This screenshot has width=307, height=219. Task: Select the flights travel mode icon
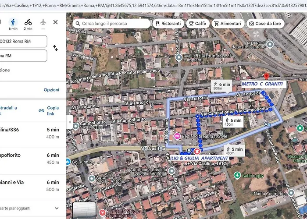[x=43, y=22]
